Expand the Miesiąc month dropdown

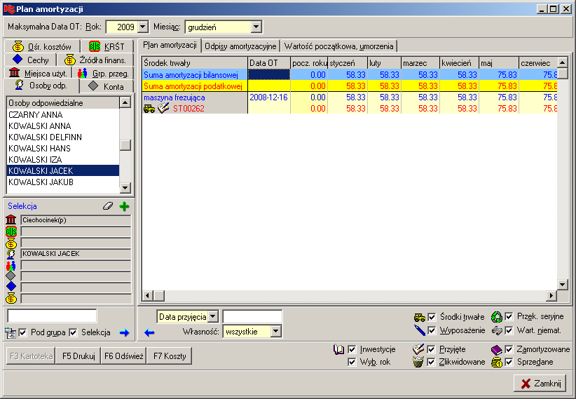[256, 27]
